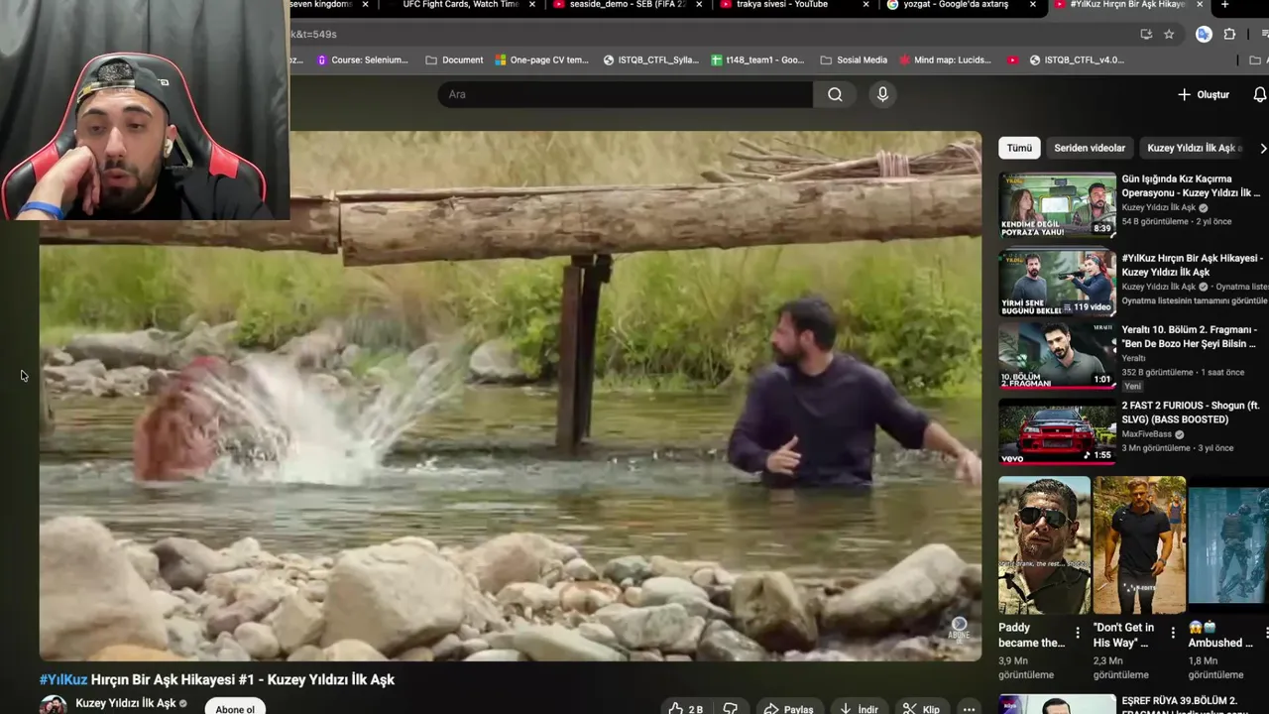The width and height of the screenshot is (1269, 714).
Task: Open options menu for Don't Get short
Action: point(1173,632)
